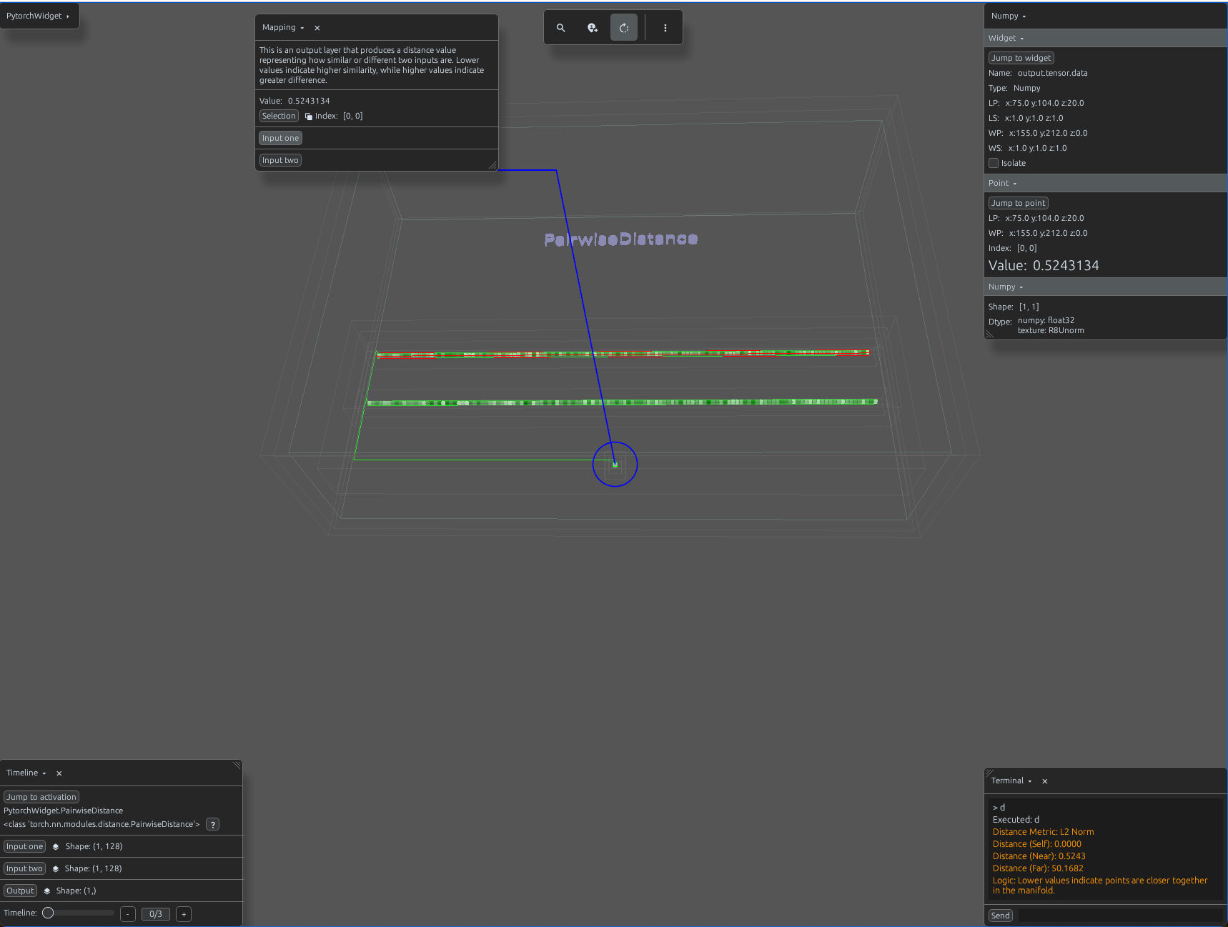
Task: Open the three-dot more options menu
Action: coord(665,28)
